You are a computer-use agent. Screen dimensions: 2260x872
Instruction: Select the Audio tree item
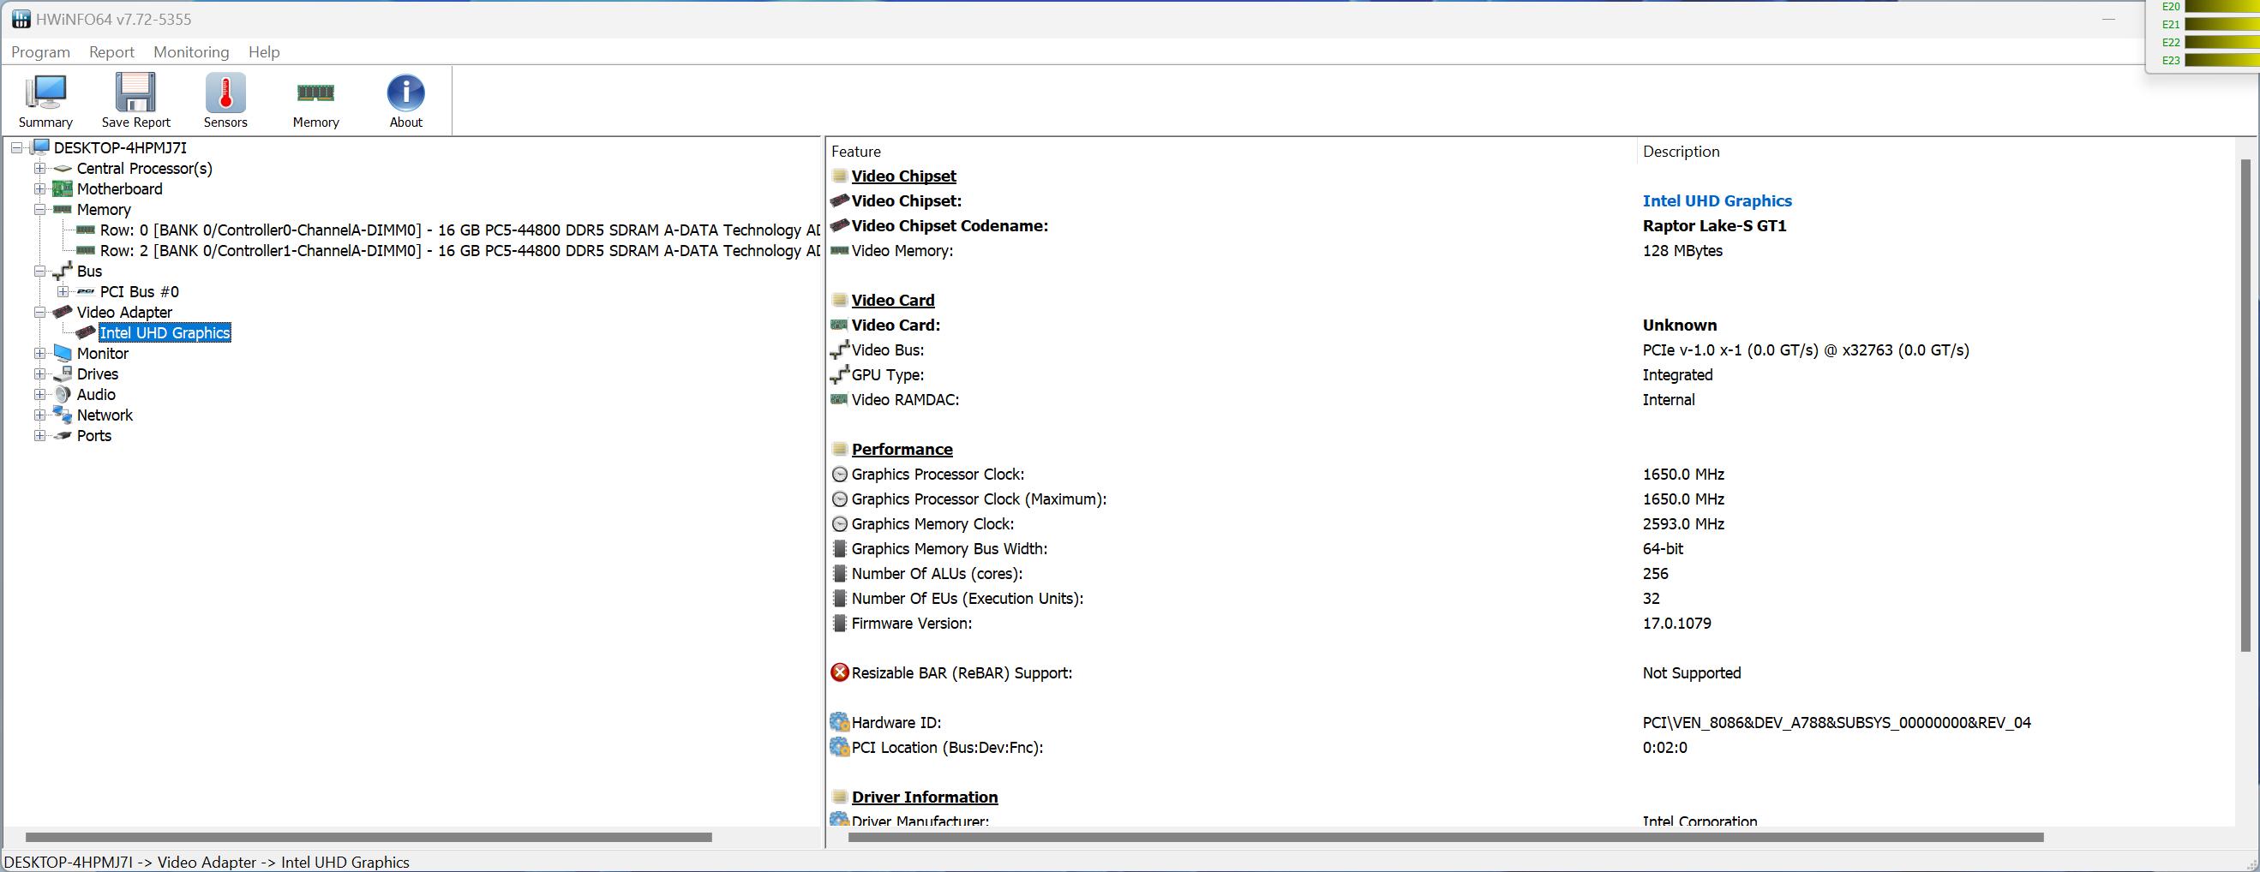click(96, 395)
